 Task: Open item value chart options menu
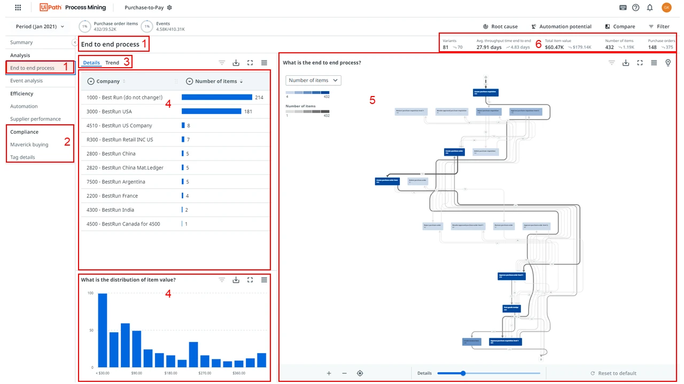pyautogui.click(x=264, y=279)
